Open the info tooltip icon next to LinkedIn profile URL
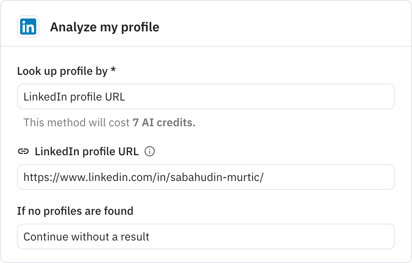Screen dimensions: 412x263 pyautogui.click(x=150, y=152)
